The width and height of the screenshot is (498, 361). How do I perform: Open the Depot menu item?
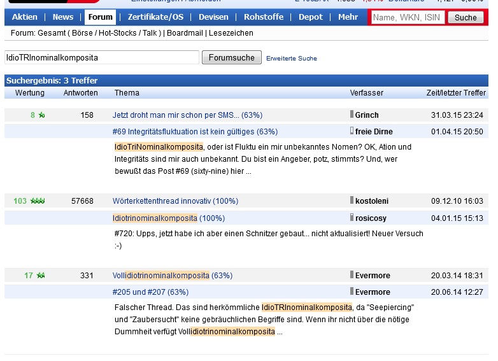[x=311, y=17]
